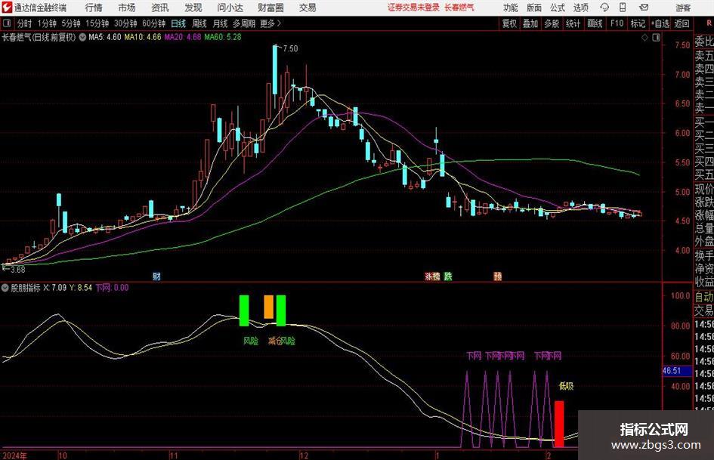
Task: Click the orange 减仓 signal bar
Action: 269,307
